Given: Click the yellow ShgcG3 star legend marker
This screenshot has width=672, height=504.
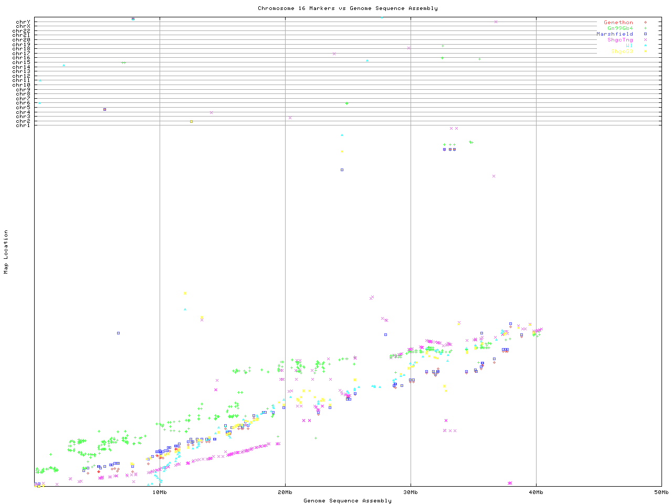Looking at the screenshot, I should tap(645, 51).
